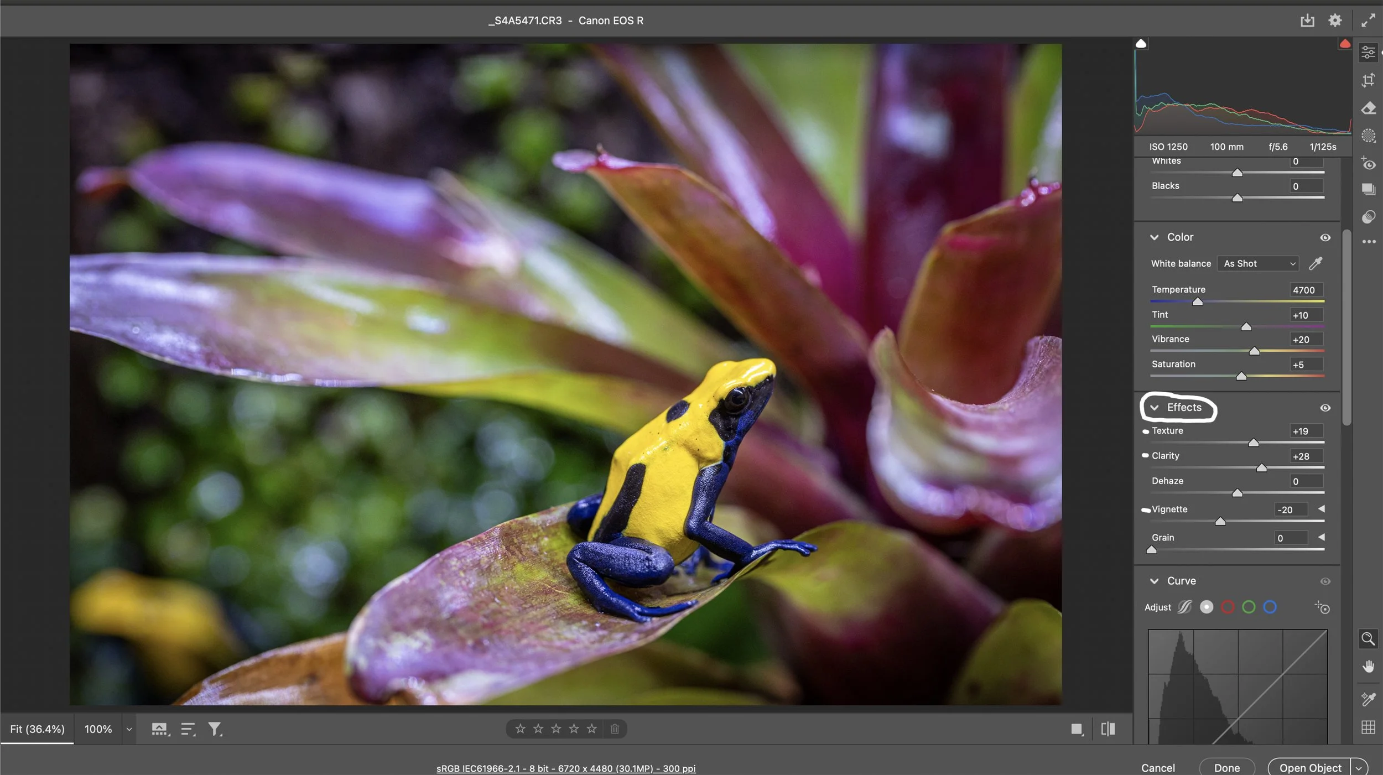This screenshot has height=775, width=1383.
Task: Select the Masking tool
Action: (x=1369, y=135)
